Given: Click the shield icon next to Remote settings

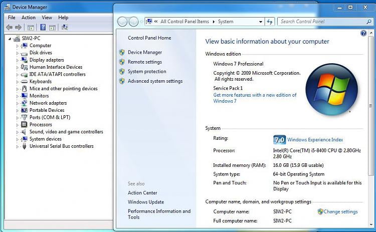Looking at the screenshot, I should click(x=122, y=62).
